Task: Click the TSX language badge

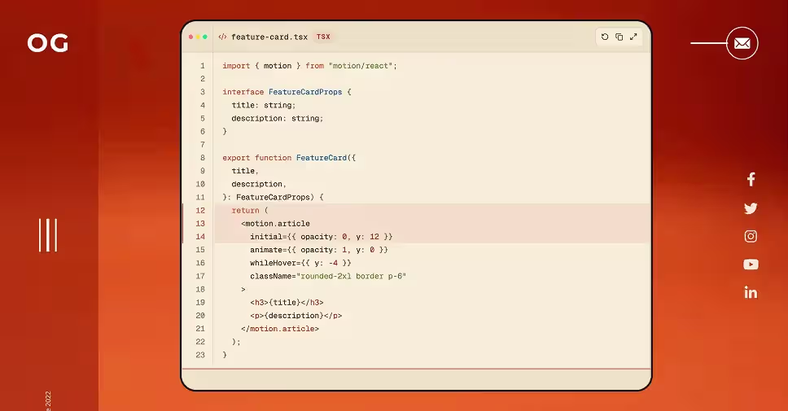Action: click(x=323, y=37)
